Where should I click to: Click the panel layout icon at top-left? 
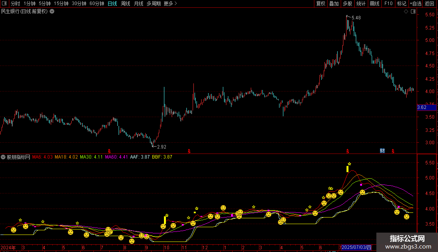click(x=4, y=3)
